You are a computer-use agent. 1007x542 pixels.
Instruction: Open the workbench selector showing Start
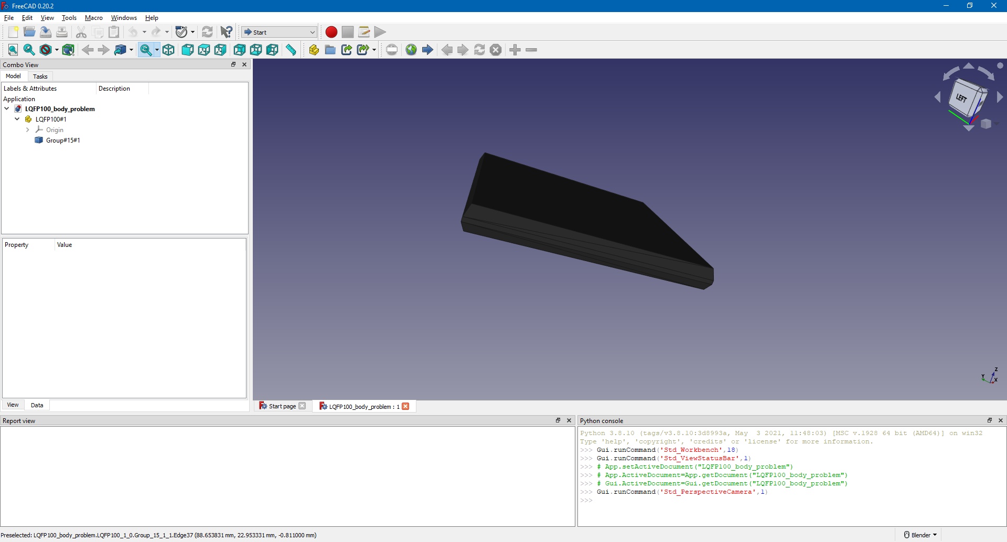[x=279, y=32]
